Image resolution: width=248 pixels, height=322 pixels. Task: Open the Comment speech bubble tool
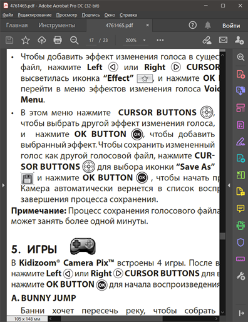click(x=240, y=209)
